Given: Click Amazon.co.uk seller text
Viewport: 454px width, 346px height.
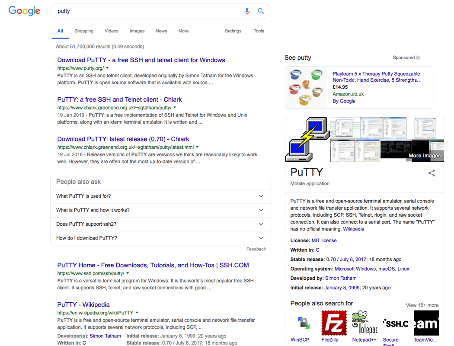Looking at the screenshot, I should pyautogui.click(x=348, y=94).
